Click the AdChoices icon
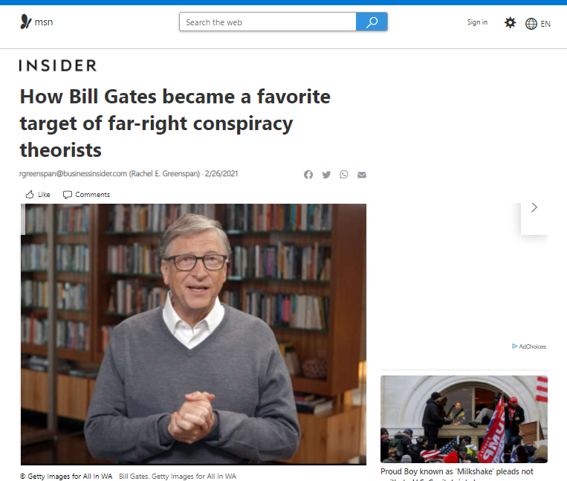The height and width of the screenshot is (481, 567). click(x=514, y=346)
